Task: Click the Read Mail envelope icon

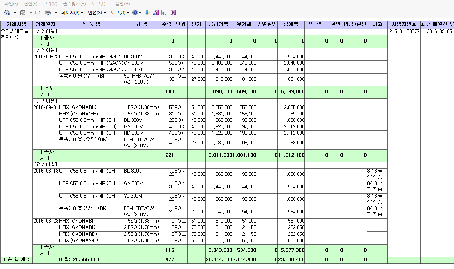Action: tap(38, 13)
